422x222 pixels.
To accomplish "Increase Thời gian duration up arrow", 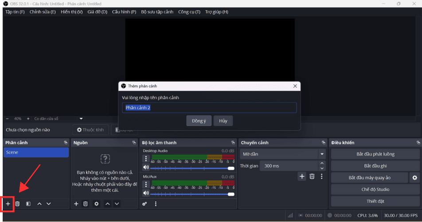I will [x=322, y=164].
